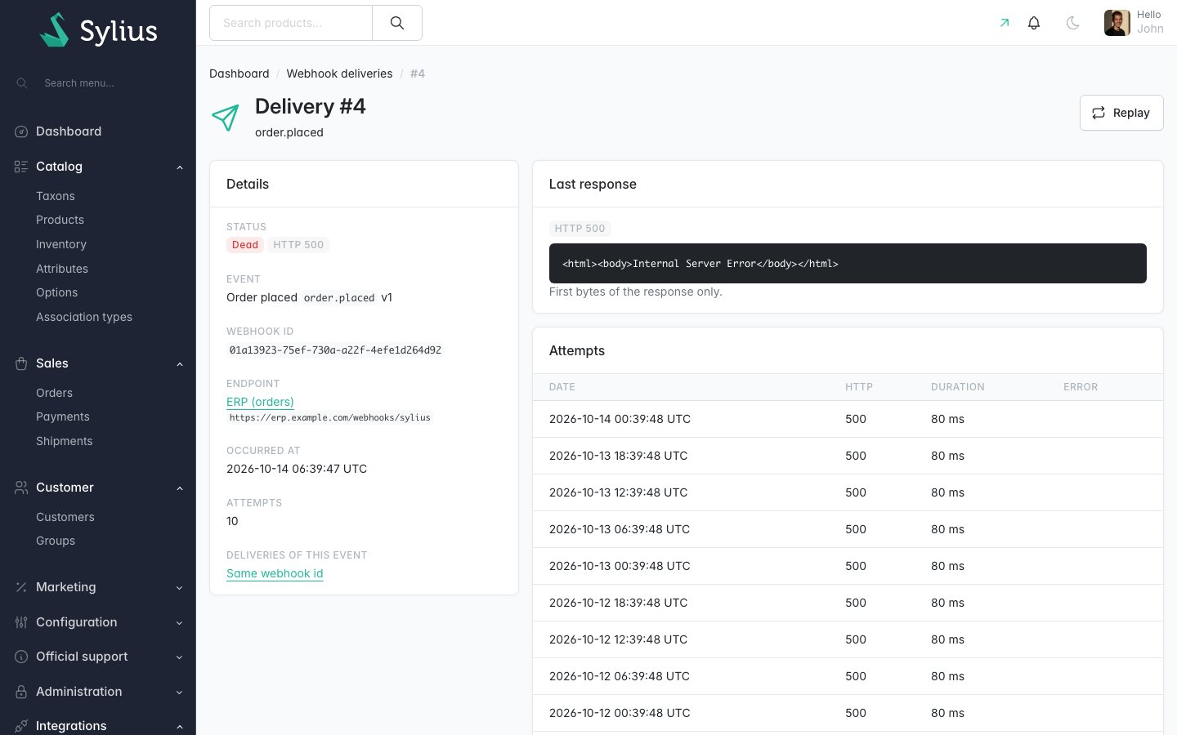
Task: Open Products in the sidebar
Action: [x=60, y=220]
